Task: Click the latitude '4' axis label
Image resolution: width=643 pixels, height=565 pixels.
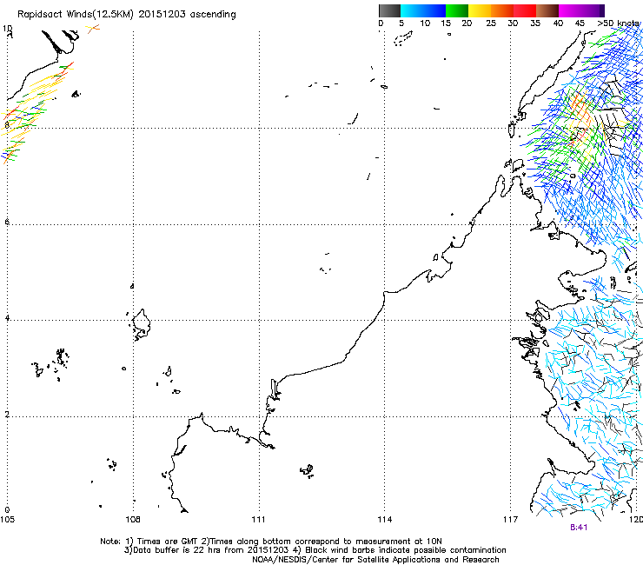Action: (x=7, y=318)
